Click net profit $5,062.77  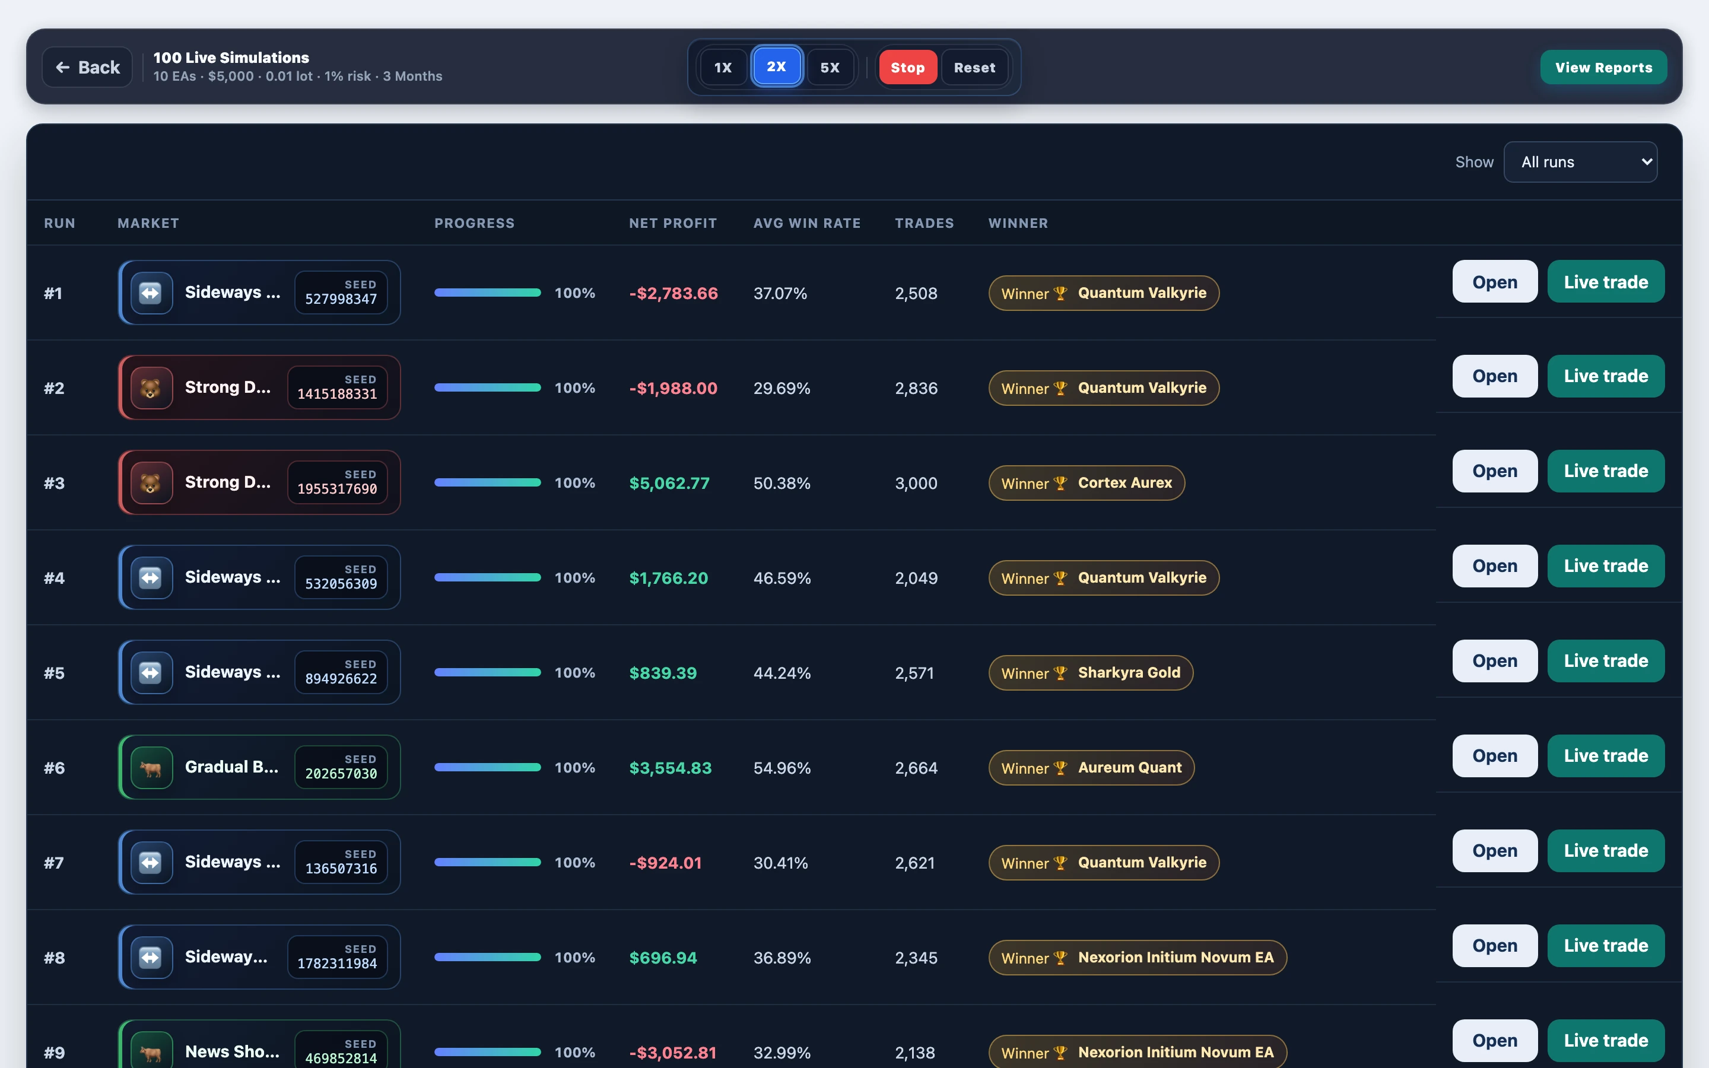coord(669,483)
